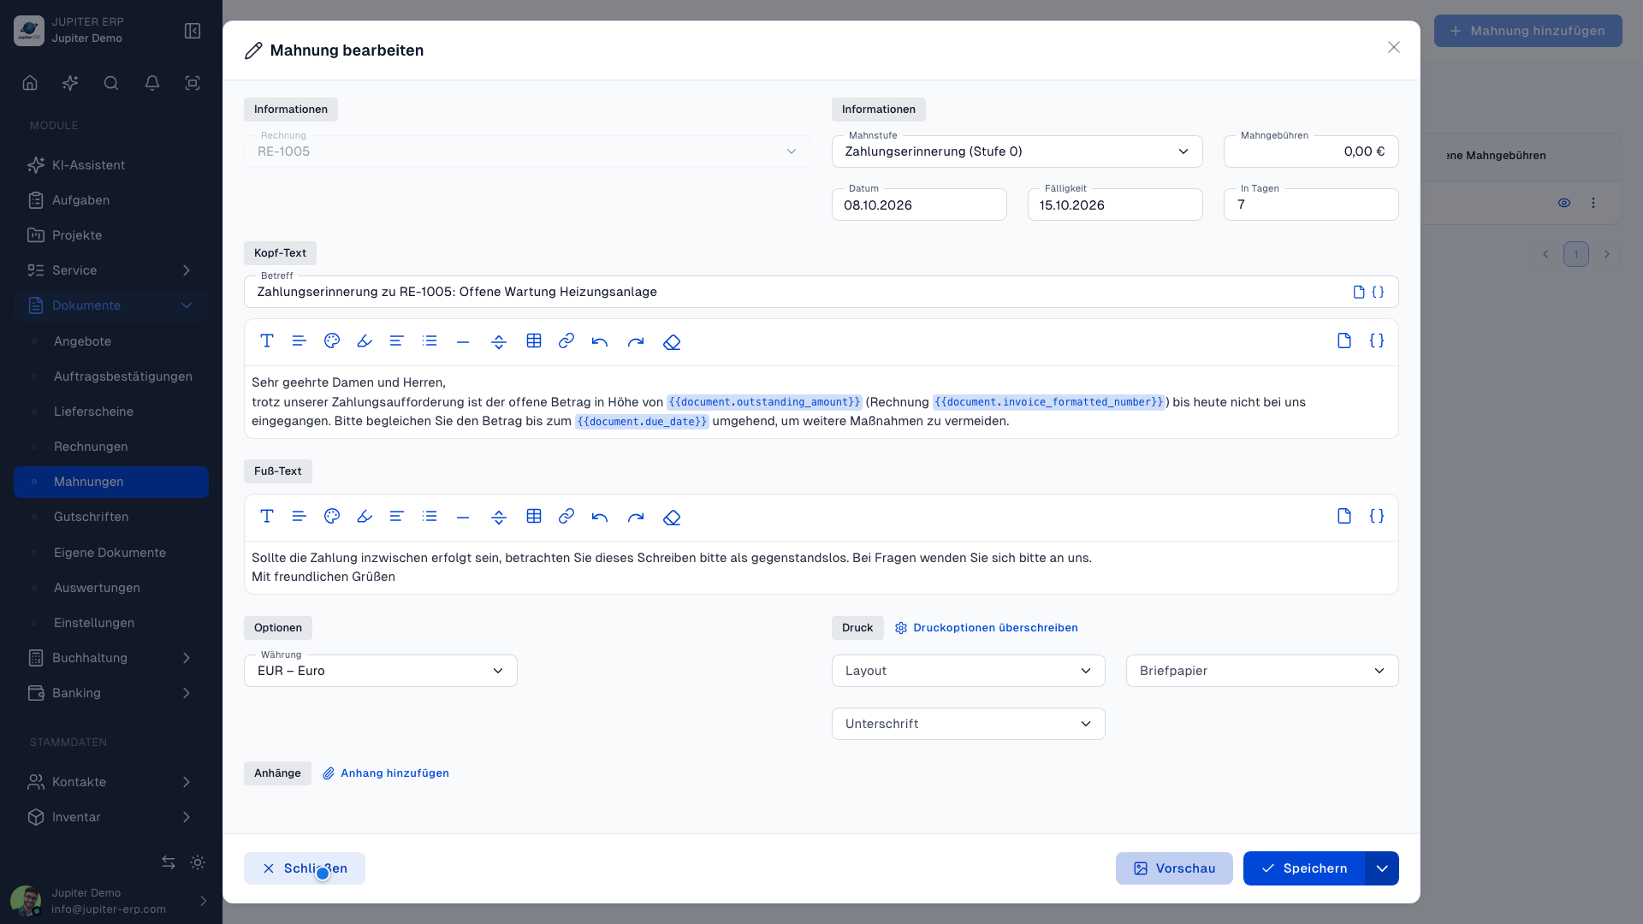This screenshot has height=924, width=1643.
Task: Open Briefpapier dropdown
Action: click(x=1262, y=671)
